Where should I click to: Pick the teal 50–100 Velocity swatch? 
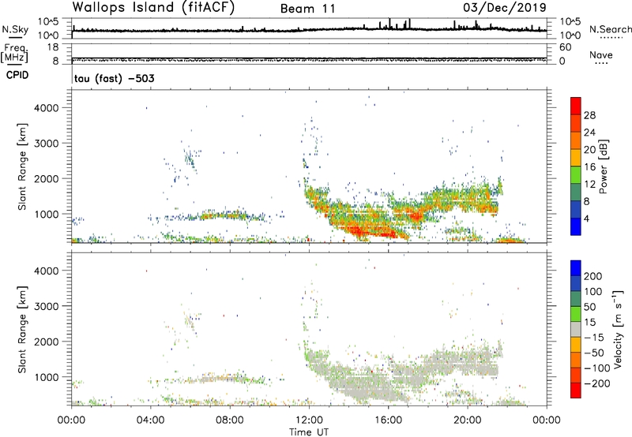[x=576, y=299]
